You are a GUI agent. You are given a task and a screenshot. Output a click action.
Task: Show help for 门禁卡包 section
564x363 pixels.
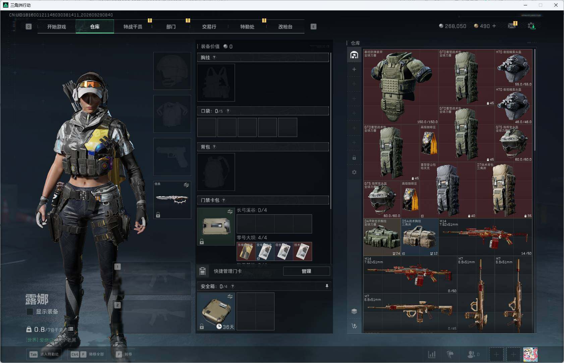tap(224, 200)
